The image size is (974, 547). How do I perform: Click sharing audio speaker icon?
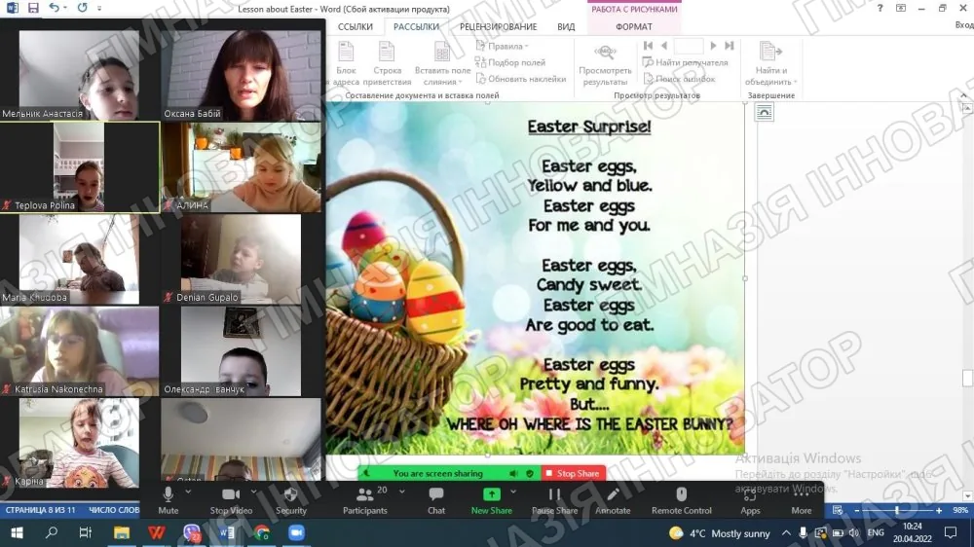[x=513, y=474]
